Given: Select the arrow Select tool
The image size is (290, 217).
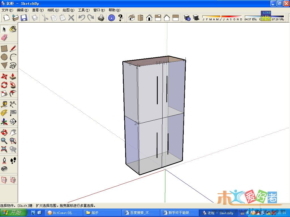Looking at the screenshot, I should tap(4, 29).
